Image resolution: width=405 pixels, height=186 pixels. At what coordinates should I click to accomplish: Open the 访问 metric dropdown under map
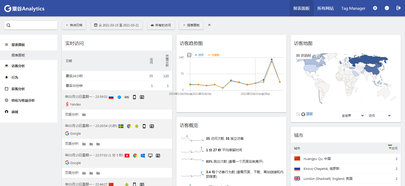coord(379,115)
